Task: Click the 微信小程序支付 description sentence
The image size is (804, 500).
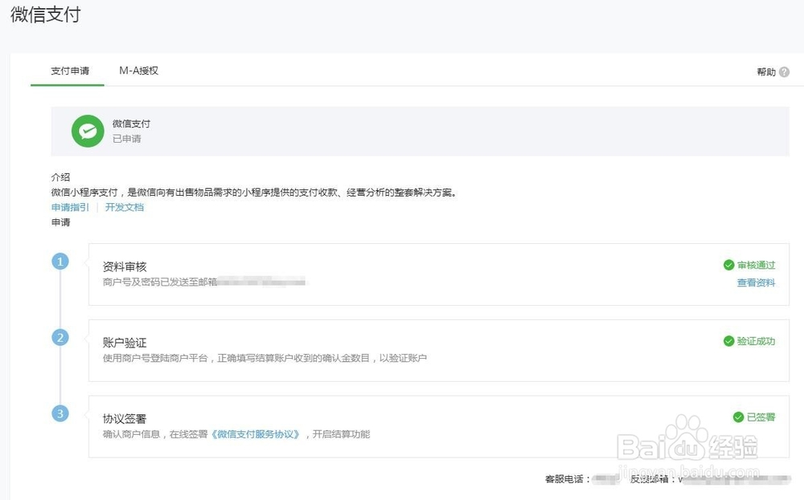Action: (x=254, y=193)
